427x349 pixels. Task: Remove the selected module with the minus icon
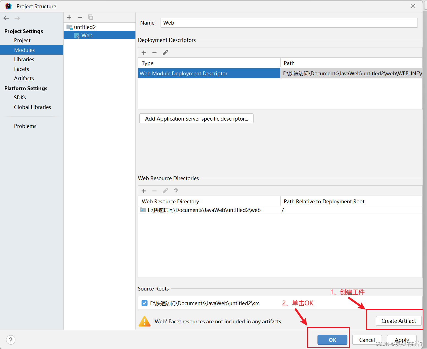click(x=80, y=17)
